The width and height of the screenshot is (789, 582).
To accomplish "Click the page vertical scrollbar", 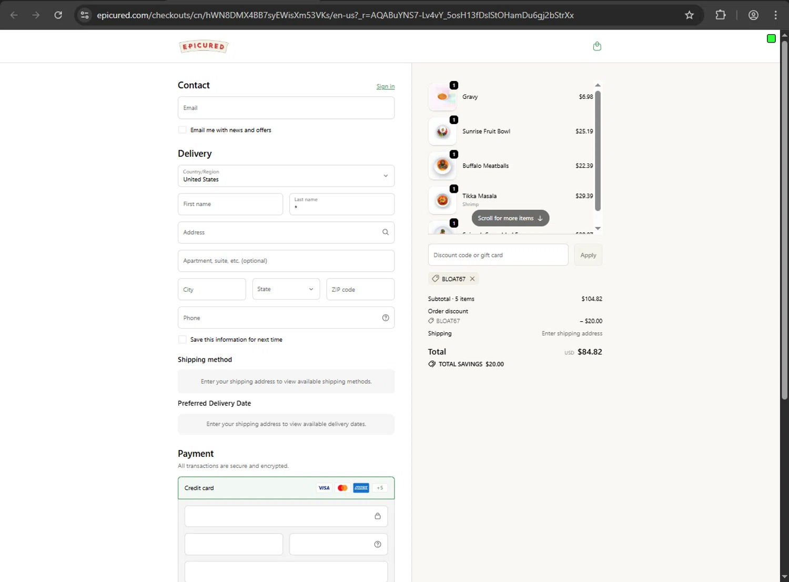I will click(784, 220).
